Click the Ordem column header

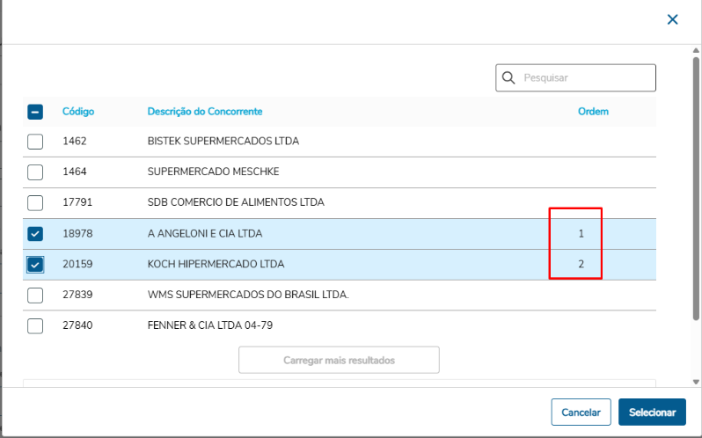click(x=593, y=112)
